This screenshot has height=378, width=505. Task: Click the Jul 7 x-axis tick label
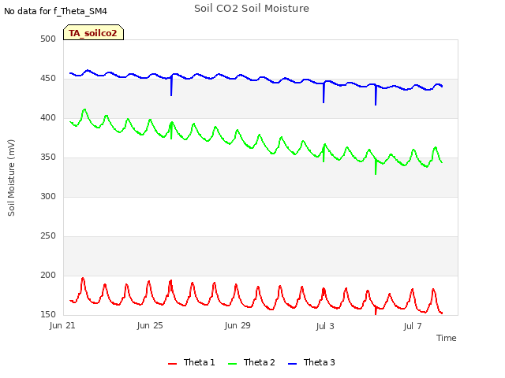coord(413,326)
